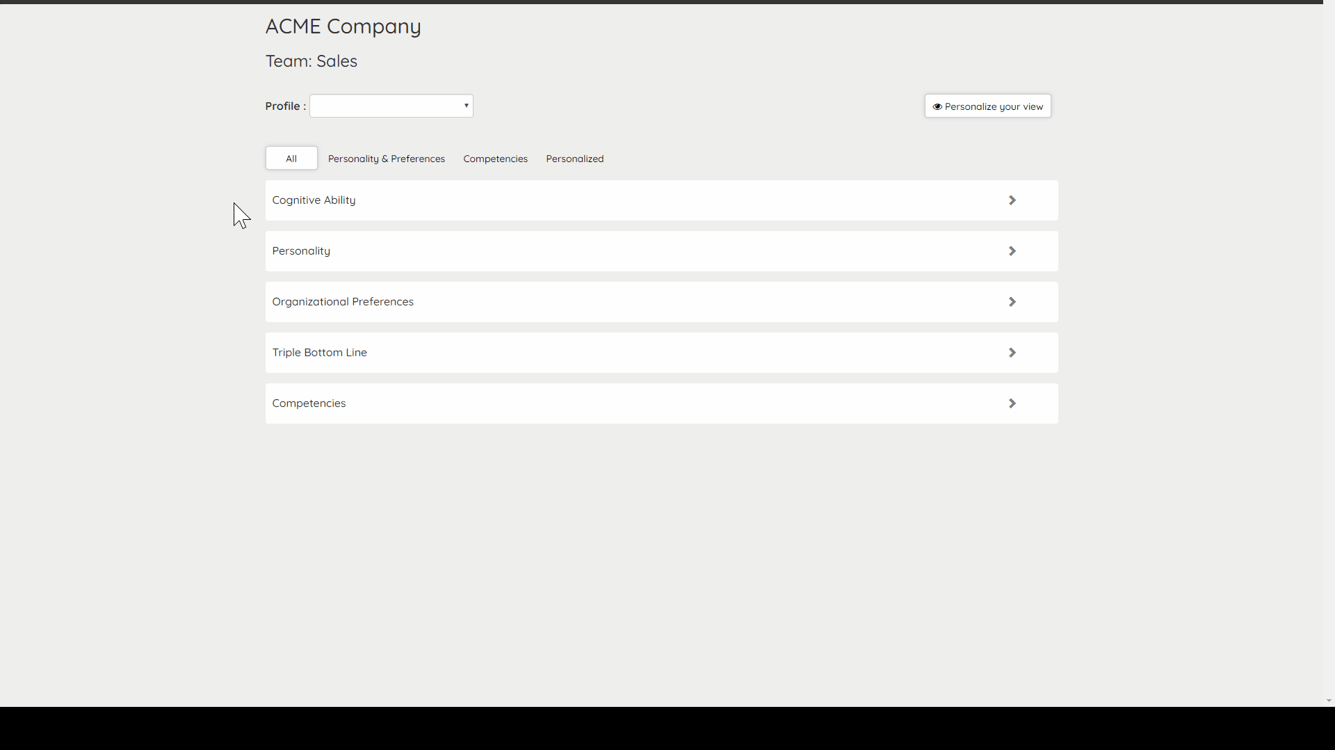This screenshot has height=750, width=1335.
Task: Expand the Personality row chevron
Action: coord(1012,251)
